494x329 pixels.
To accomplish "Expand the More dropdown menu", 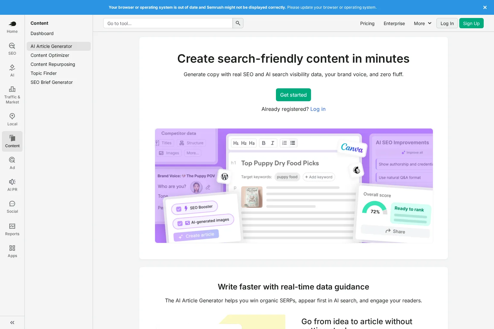I will pyautogui.click(x=423, y=23).
